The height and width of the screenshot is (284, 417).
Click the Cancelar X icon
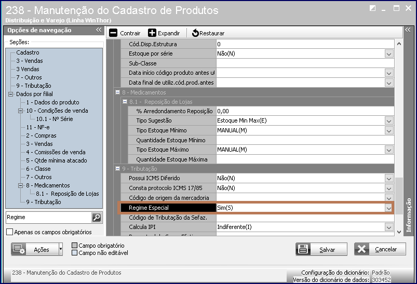[x=361, y=249]
